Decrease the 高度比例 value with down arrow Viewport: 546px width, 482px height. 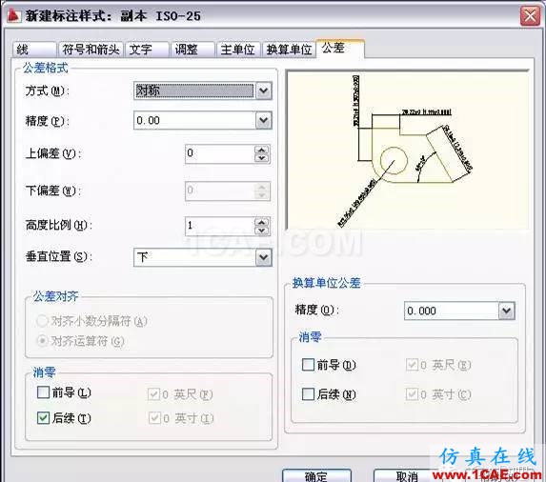[x=261, y=231]
